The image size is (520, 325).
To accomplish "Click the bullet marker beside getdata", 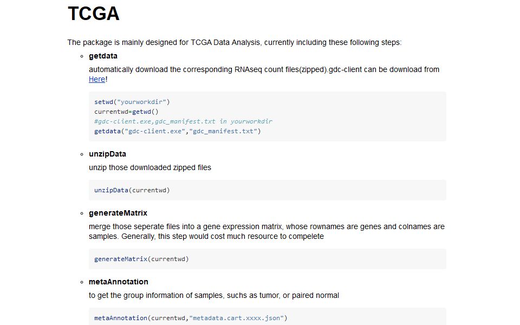I will pos(82,56).
